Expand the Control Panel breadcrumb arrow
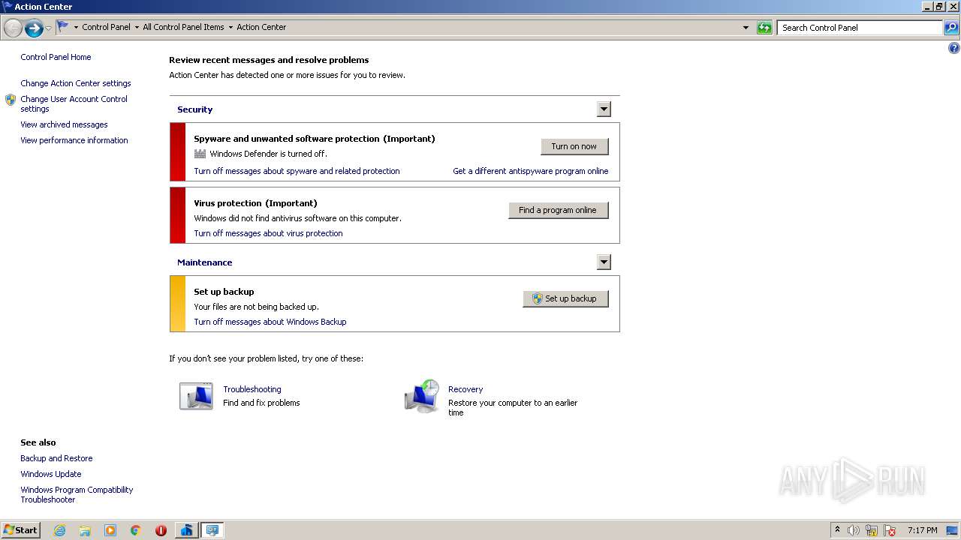Screen dimensions: 961x540 tap(137, 27)
